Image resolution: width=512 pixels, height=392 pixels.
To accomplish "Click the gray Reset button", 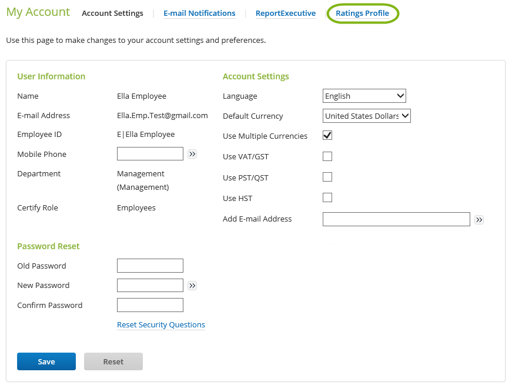I will point(113,361).
